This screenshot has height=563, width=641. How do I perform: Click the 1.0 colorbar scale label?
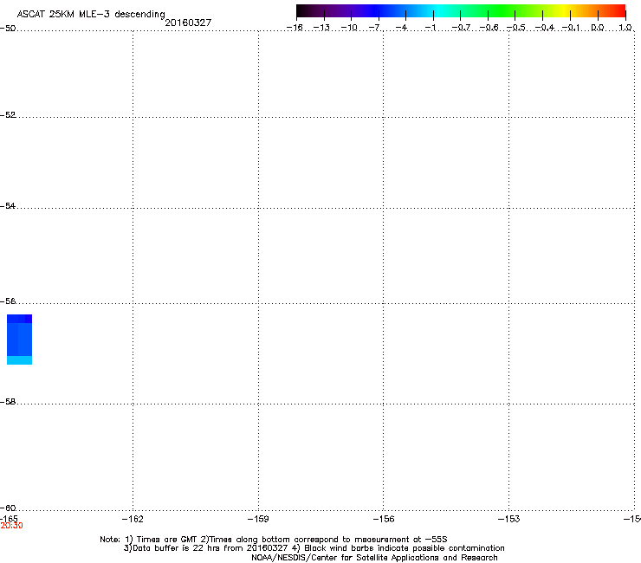pos(625,28)
